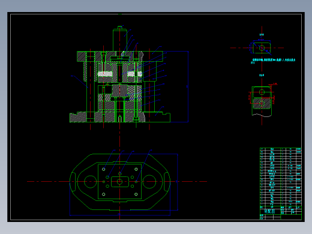This screenshot has height=234, width=312.
Task: Select the hatched rectangle in lower-right detail view
Action: (262, 103)
